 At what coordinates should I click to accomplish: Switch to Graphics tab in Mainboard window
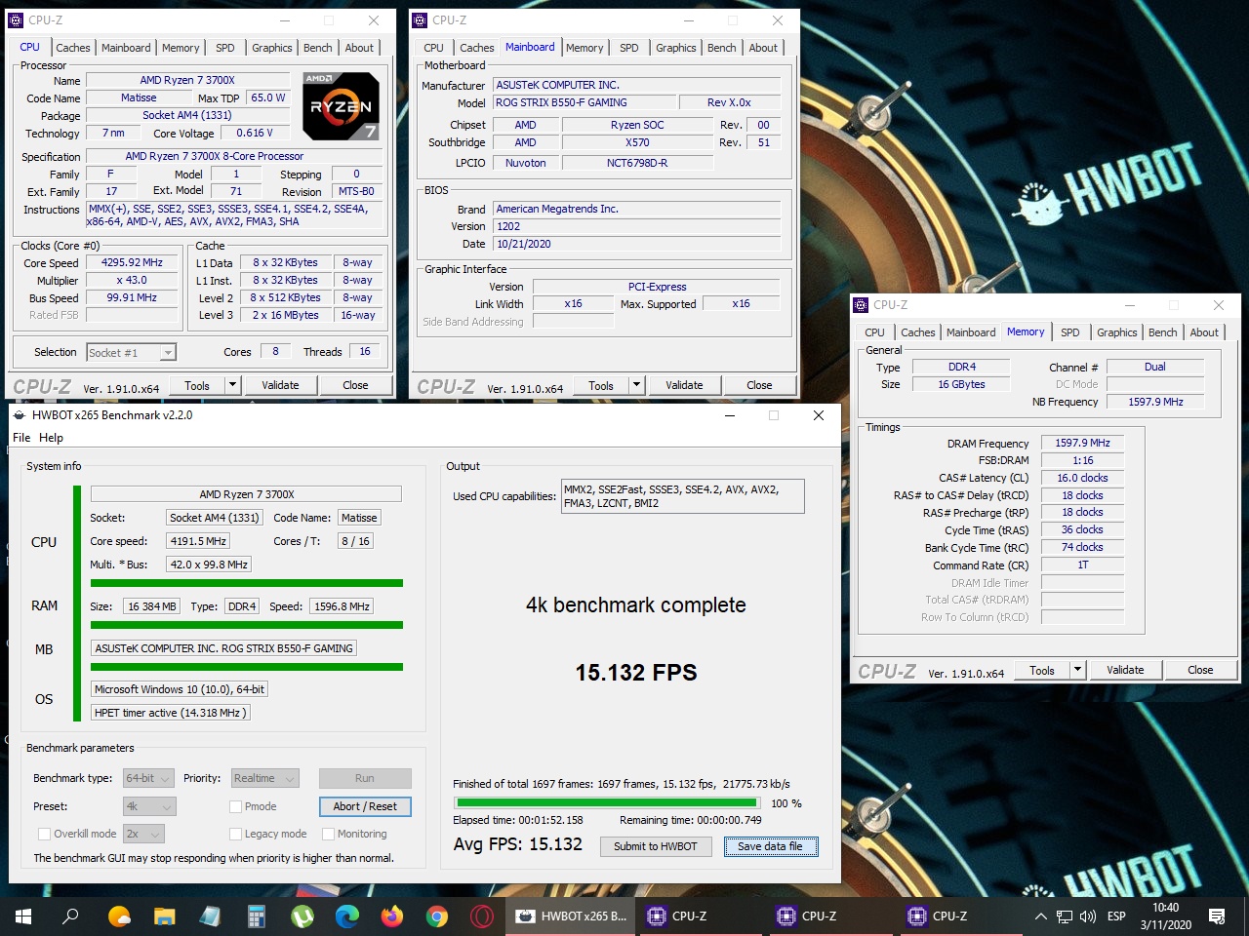(675, 48)
